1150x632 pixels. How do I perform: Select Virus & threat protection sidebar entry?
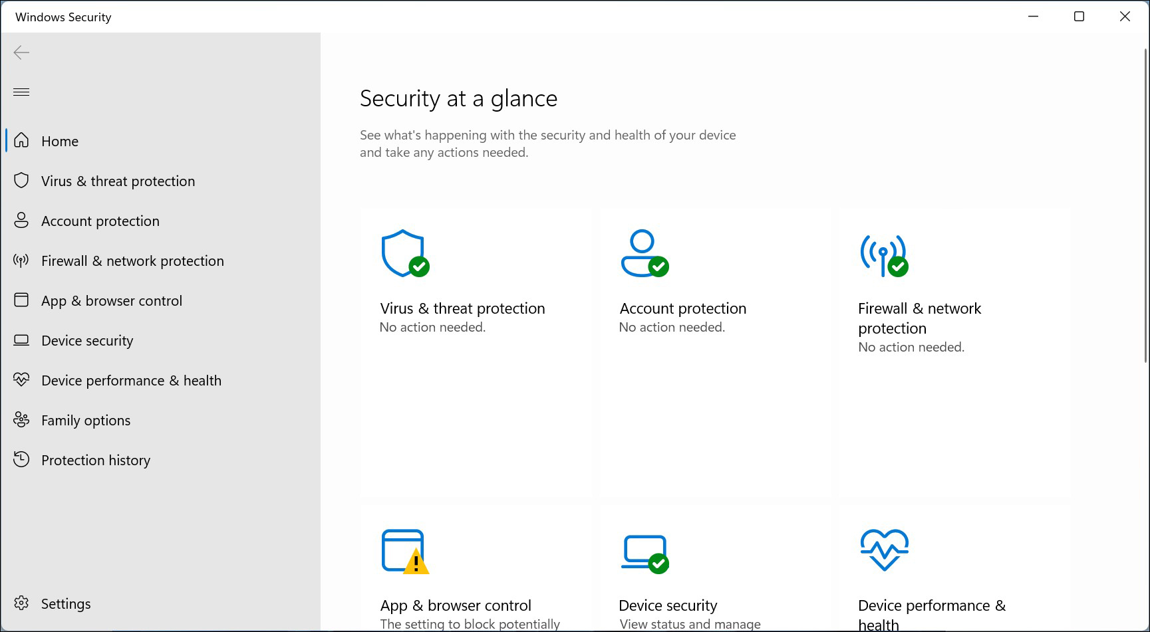click(118, 180)
